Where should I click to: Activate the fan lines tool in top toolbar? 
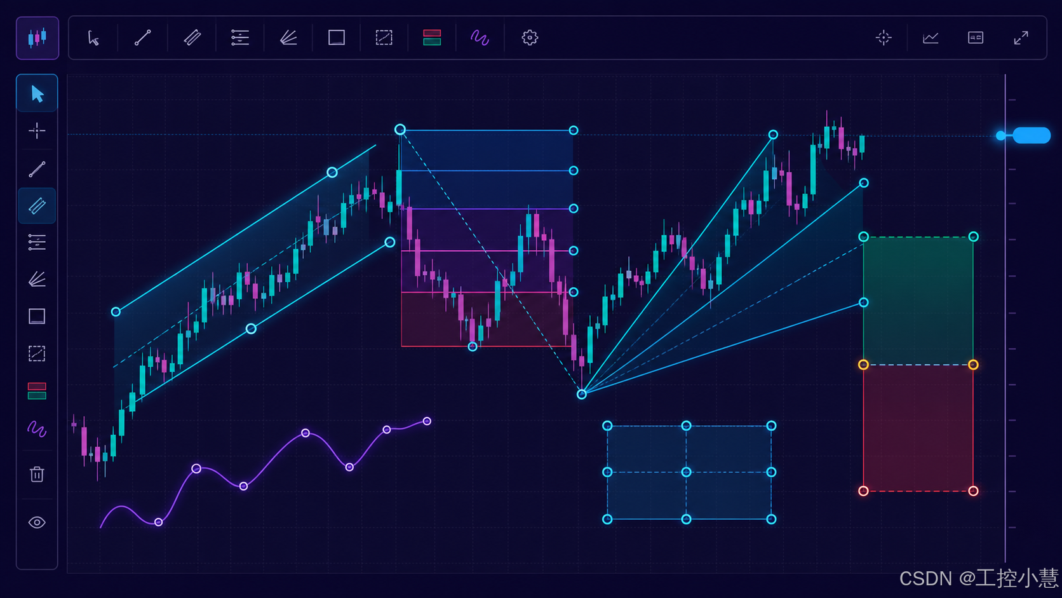[x=288, y=38]
